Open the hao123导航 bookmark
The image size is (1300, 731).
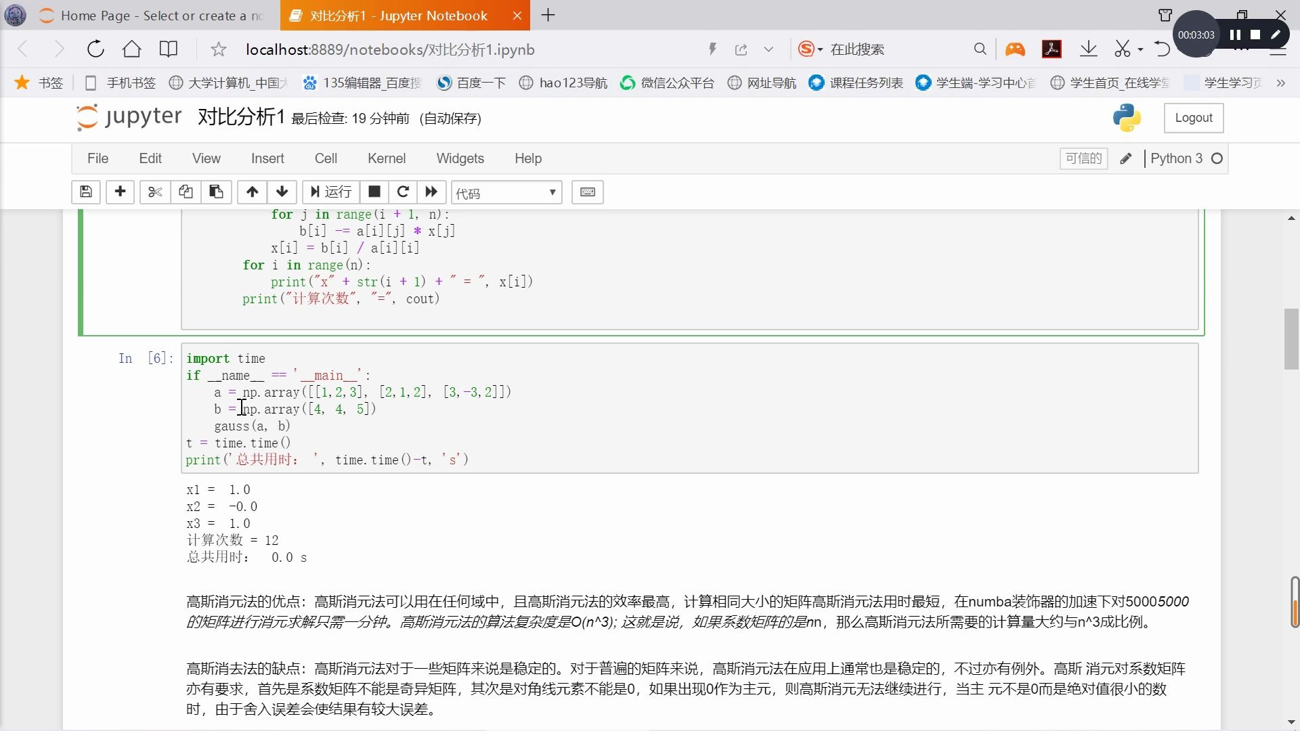click(x=563, y=83)
